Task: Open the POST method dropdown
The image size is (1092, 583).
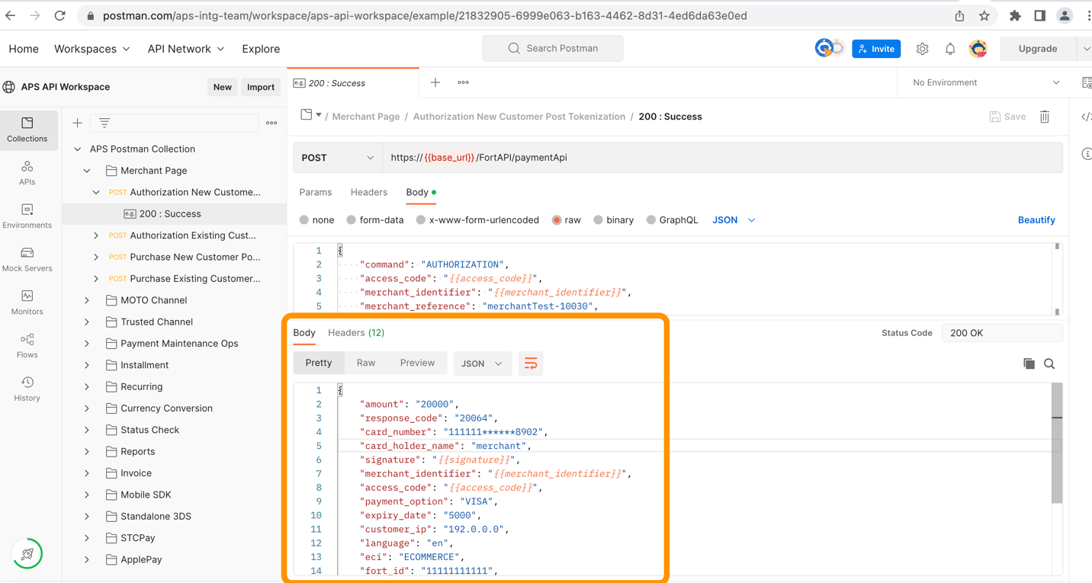Action: click(x=338, y=158)
